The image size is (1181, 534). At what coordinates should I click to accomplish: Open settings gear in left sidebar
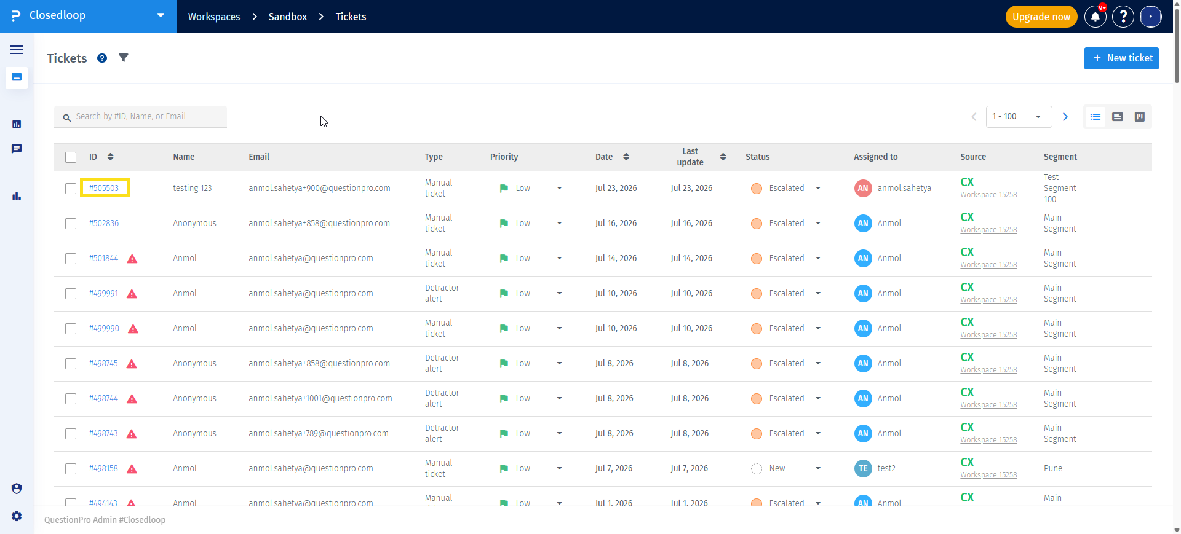pyautogui.click(x=17, y=516)
